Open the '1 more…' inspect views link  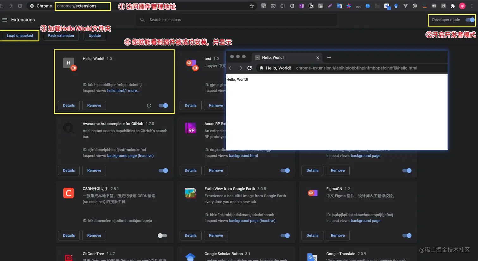pos(132,91)
